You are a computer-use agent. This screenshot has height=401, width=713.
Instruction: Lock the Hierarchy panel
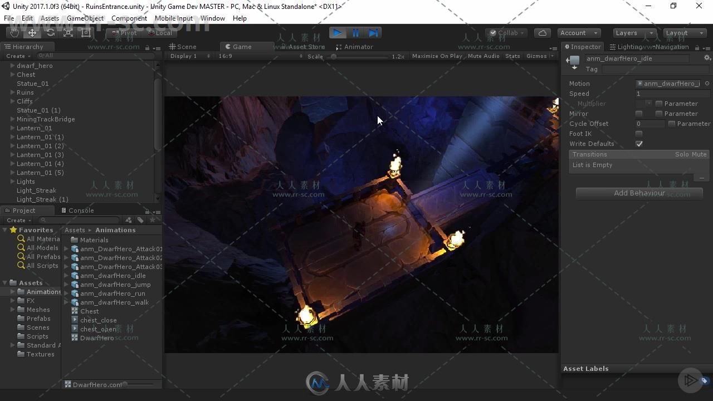click(147, 47)
